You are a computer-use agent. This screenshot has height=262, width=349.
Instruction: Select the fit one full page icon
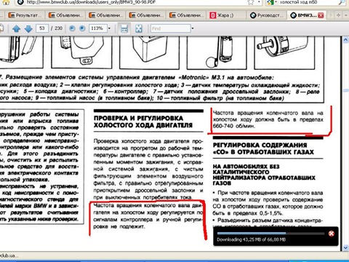(139, 28)
